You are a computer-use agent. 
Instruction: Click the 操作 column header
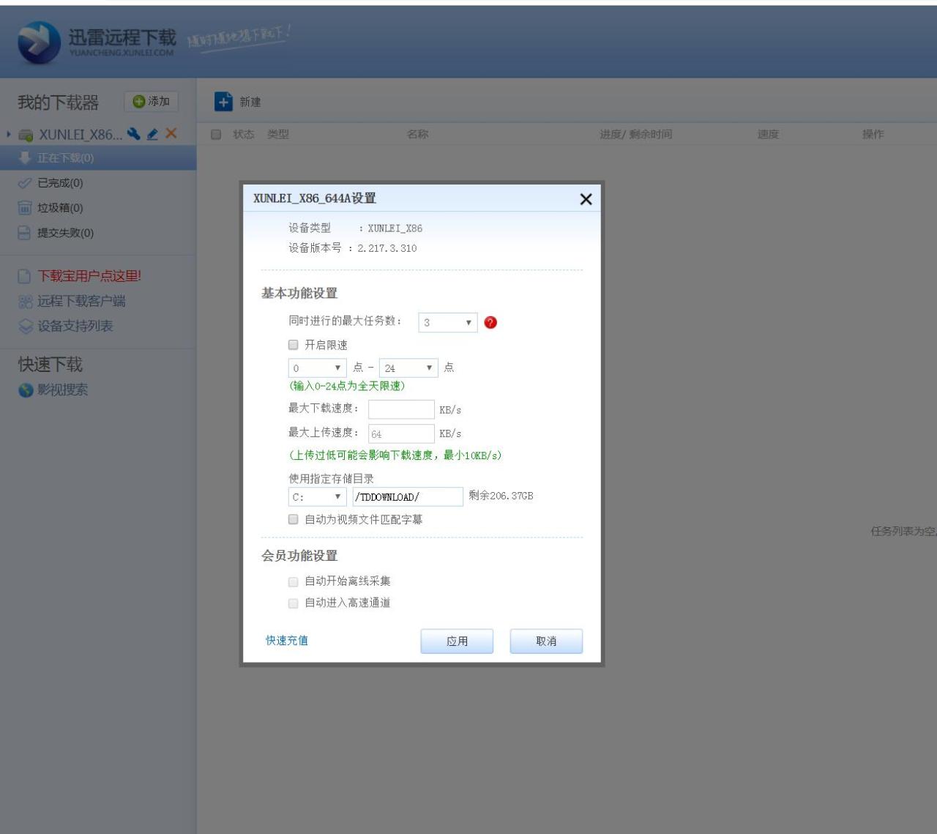click(x=873, y=134)
